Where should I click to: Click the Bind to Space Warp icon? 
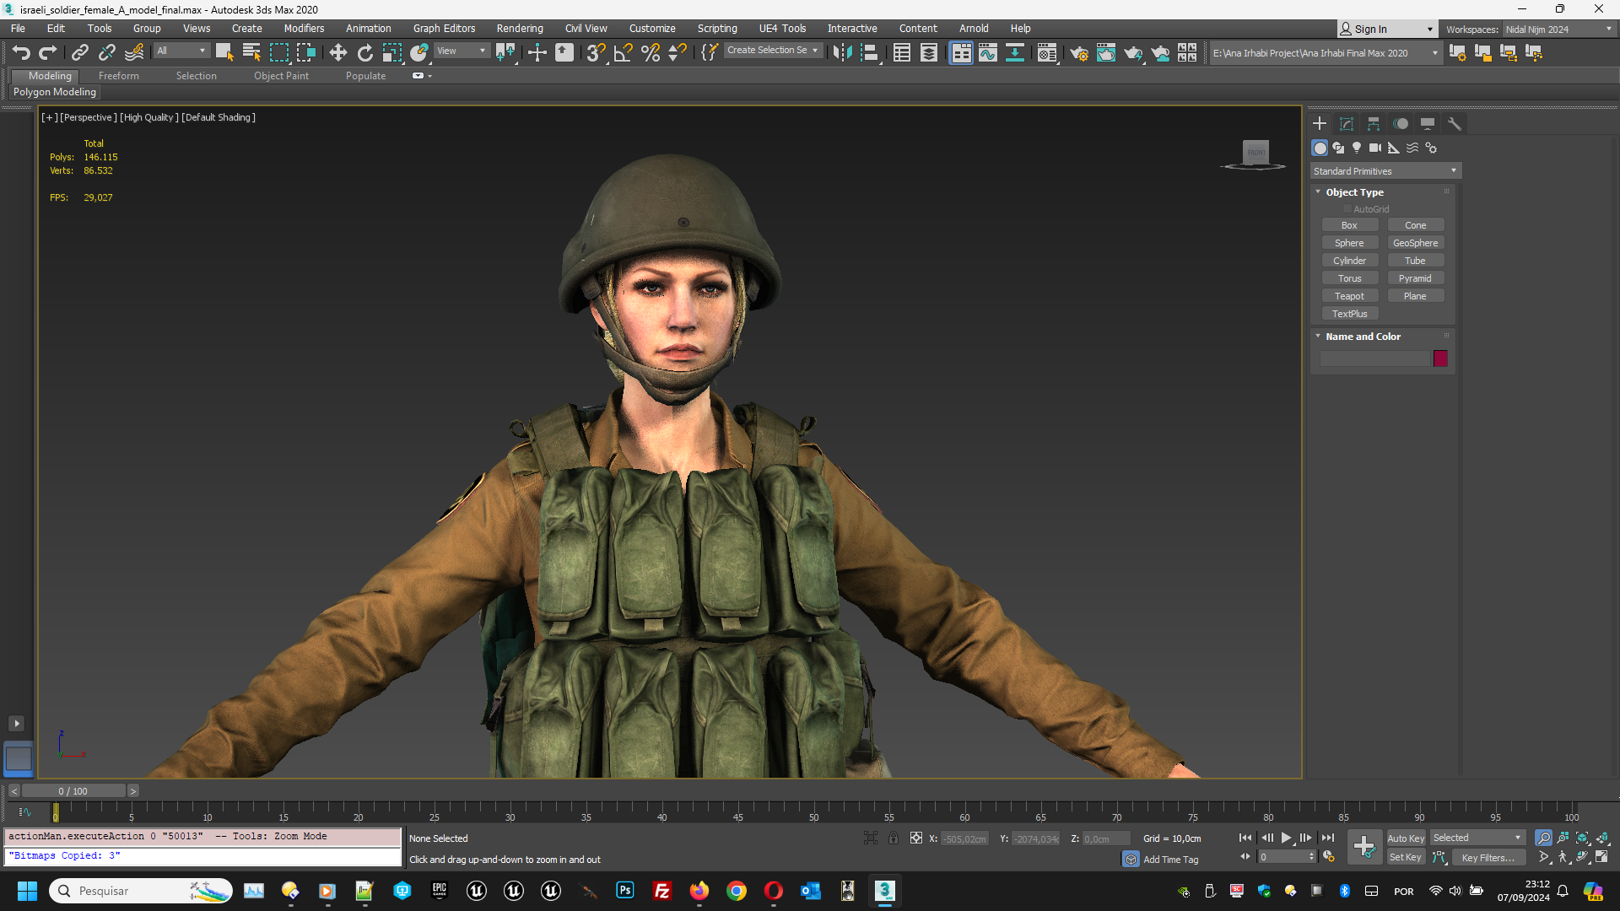[134, 52]
